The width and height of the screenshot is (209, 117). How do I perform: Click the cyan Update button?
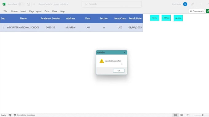178,18
